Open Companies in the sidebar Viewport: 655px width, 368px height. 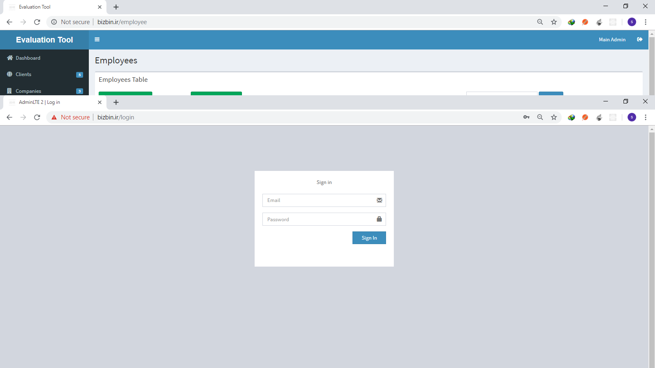44,91
